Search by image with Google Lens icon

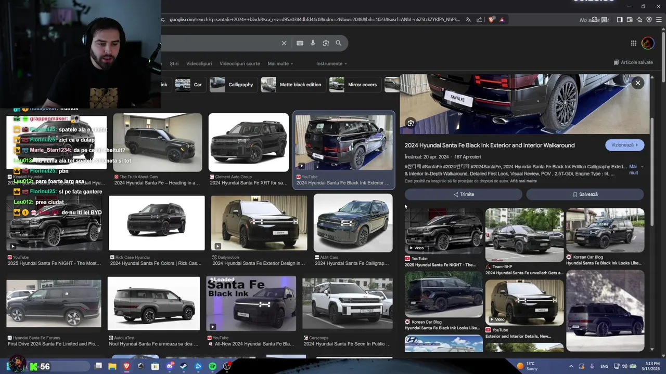tap(326, 43)
